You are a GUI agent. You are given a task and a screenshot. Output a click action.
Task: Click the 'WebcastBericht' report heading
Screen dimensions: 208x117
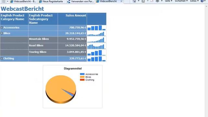[22, 9]
